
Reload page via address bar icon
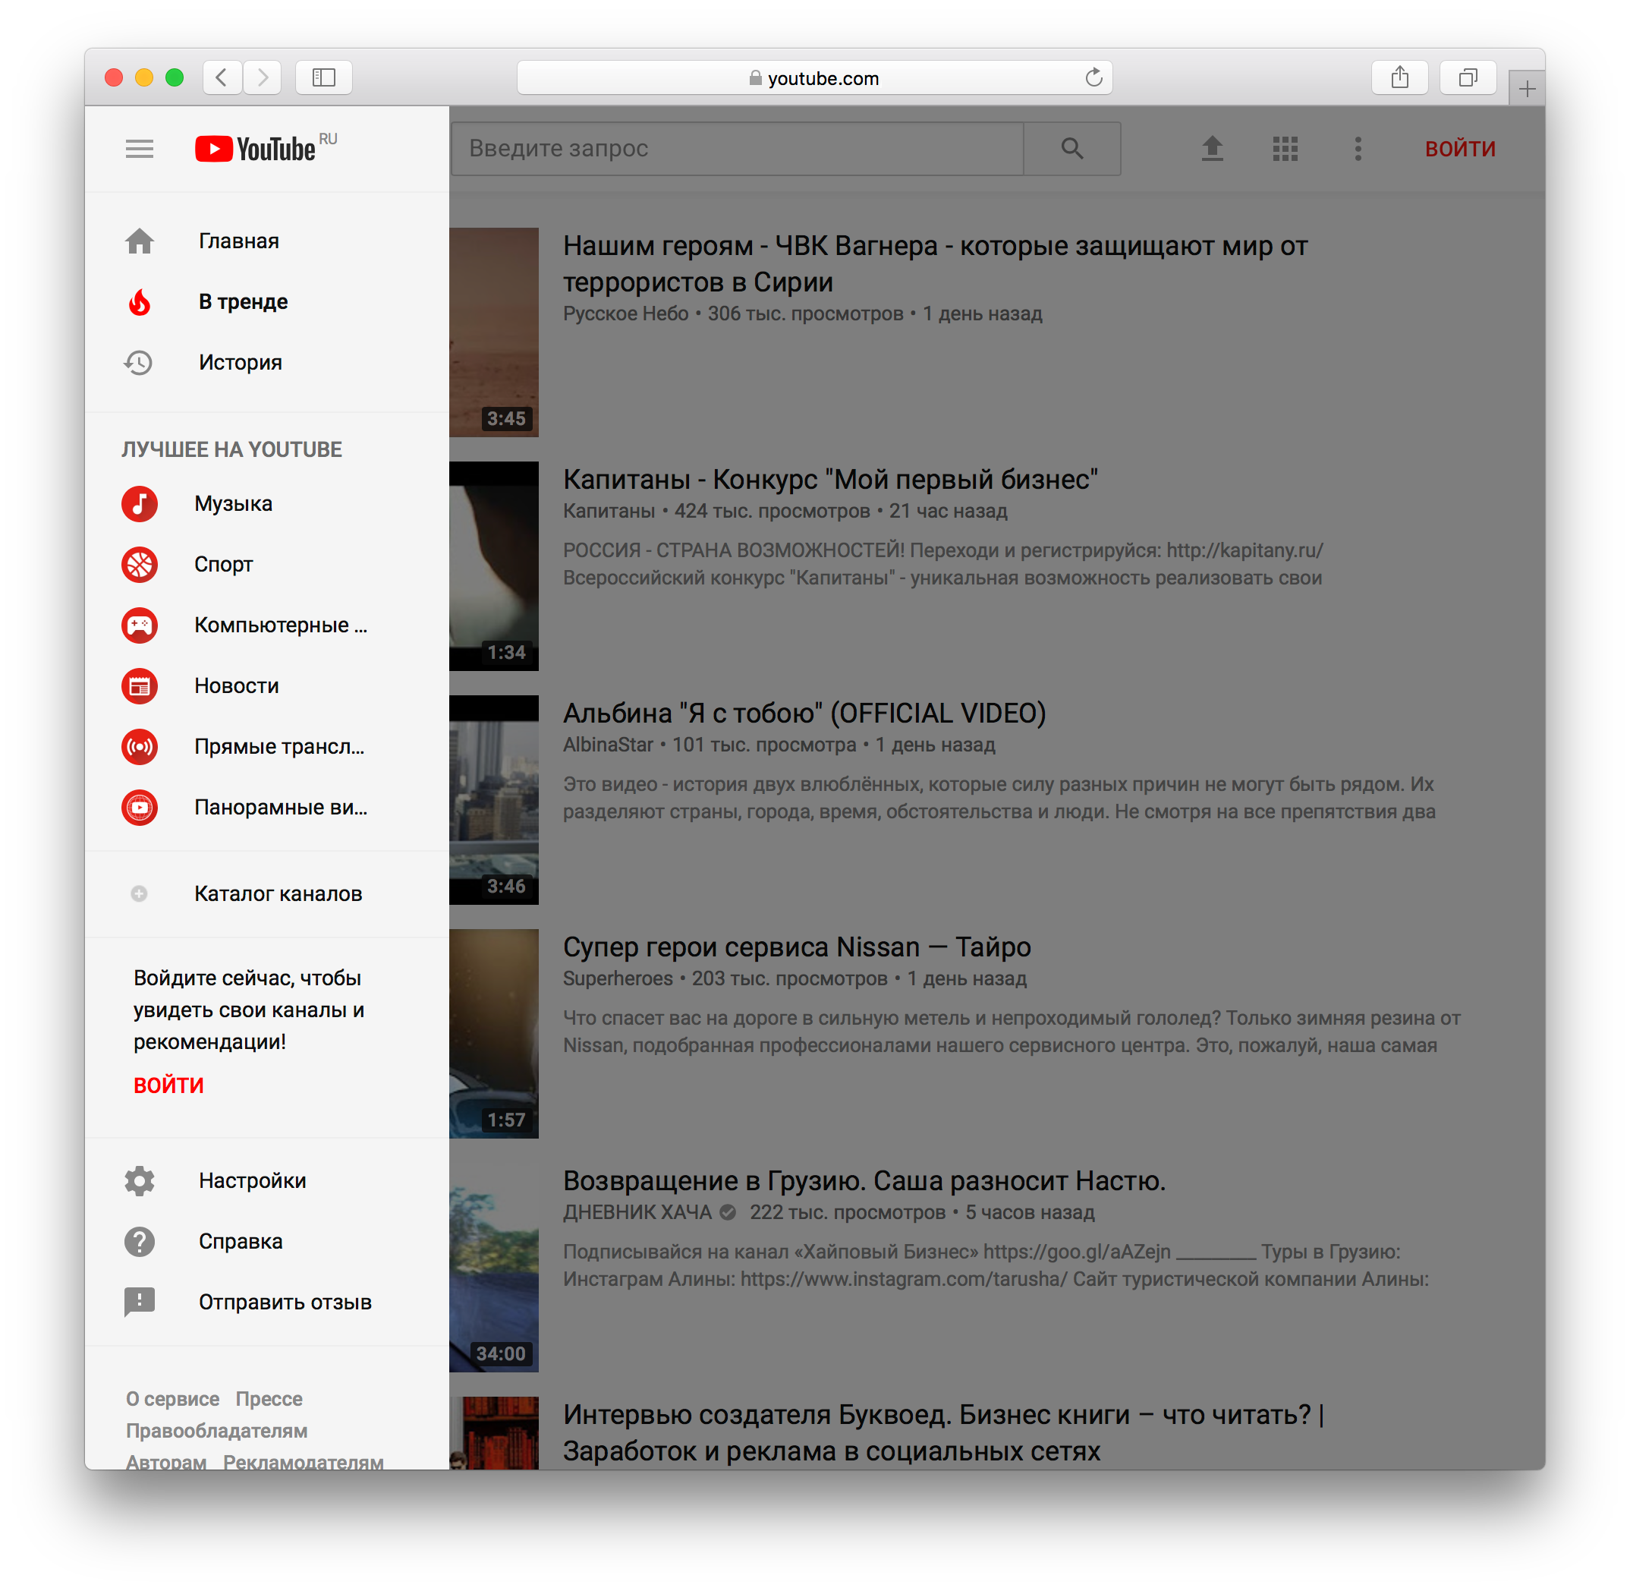[x=1093, y=77]
